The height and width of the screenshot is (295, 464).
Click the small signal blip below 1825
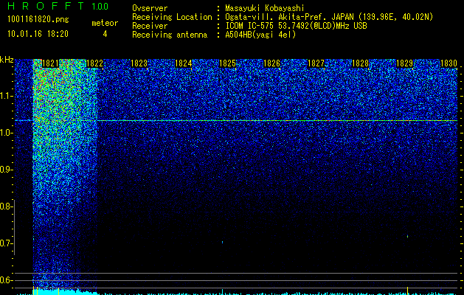(222, 243)
